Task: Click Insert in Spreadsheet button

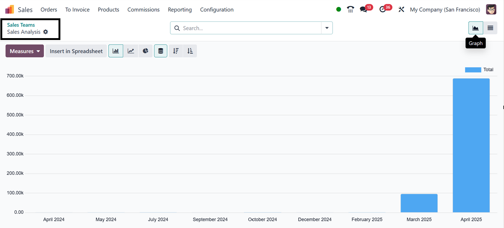Action: [x=76, y=51]
